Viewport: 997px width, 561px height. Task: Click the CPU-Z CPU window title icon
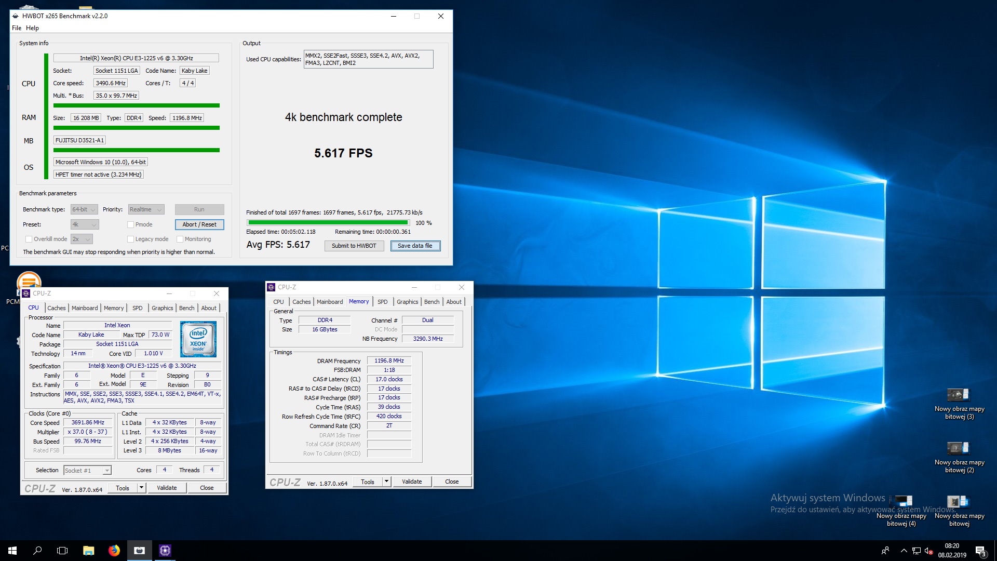26,293
